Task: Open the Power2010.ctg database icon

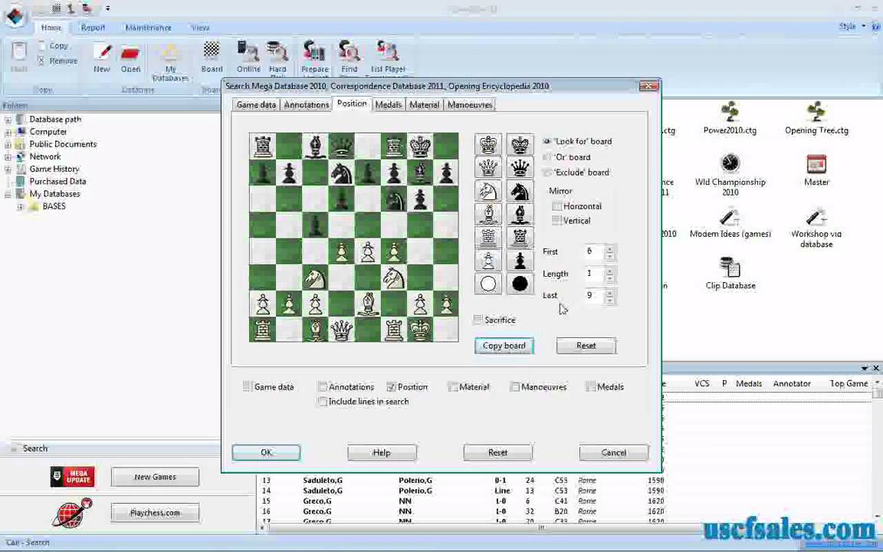Action: point(730,118)
